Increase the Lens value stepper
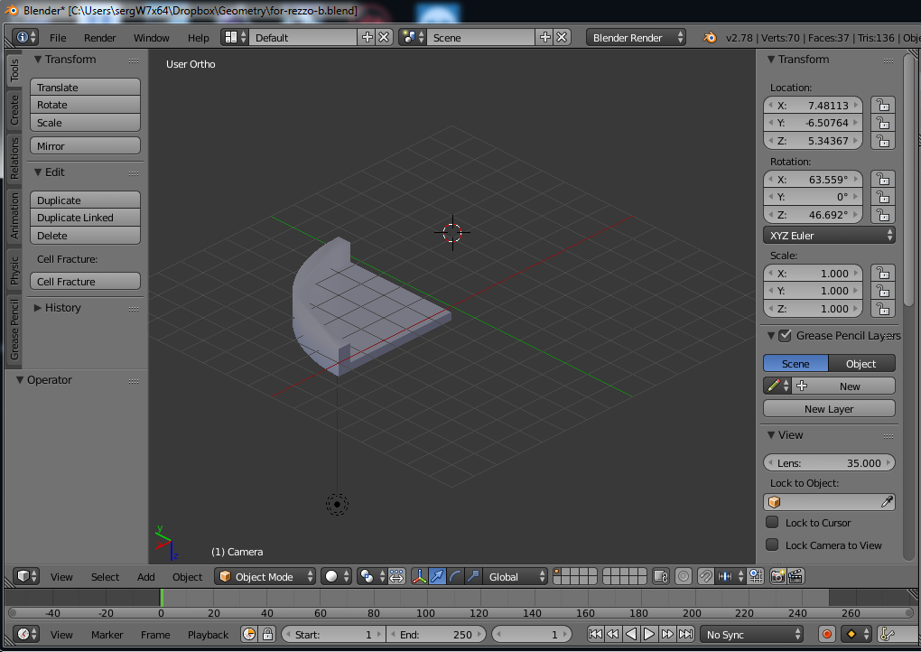Image resolution: width=921 pixels, height=652 pixels. pyautogui.click(x=889, y=462)
